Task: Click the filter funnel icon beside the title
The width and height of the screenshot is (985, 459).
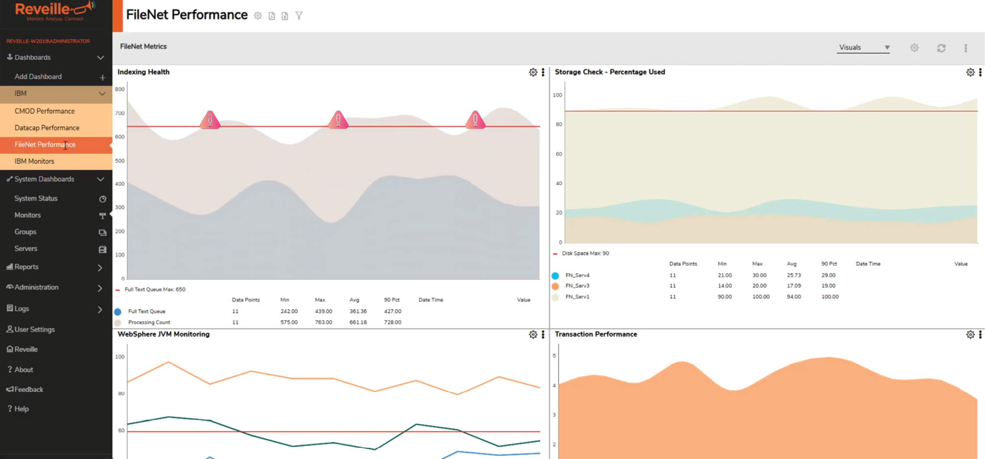Action: [x=299, y=16]
